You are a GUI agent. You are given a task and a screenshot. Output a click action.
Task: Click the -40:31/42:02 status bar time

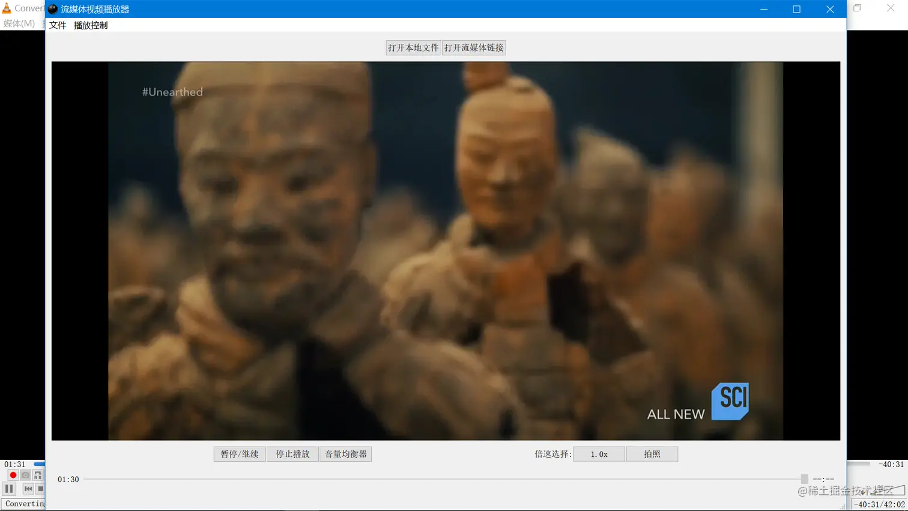click(880, 504)
